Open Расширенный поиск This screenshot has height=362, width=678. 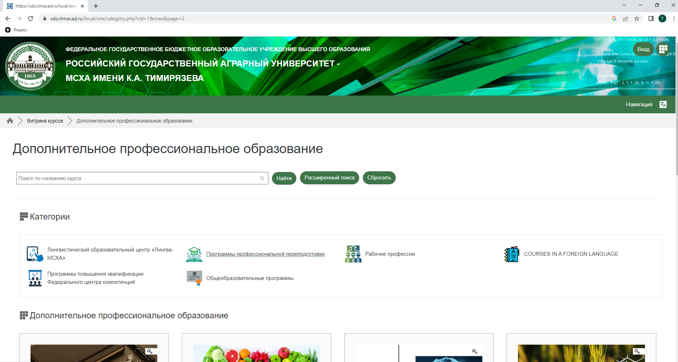(329, 178)
